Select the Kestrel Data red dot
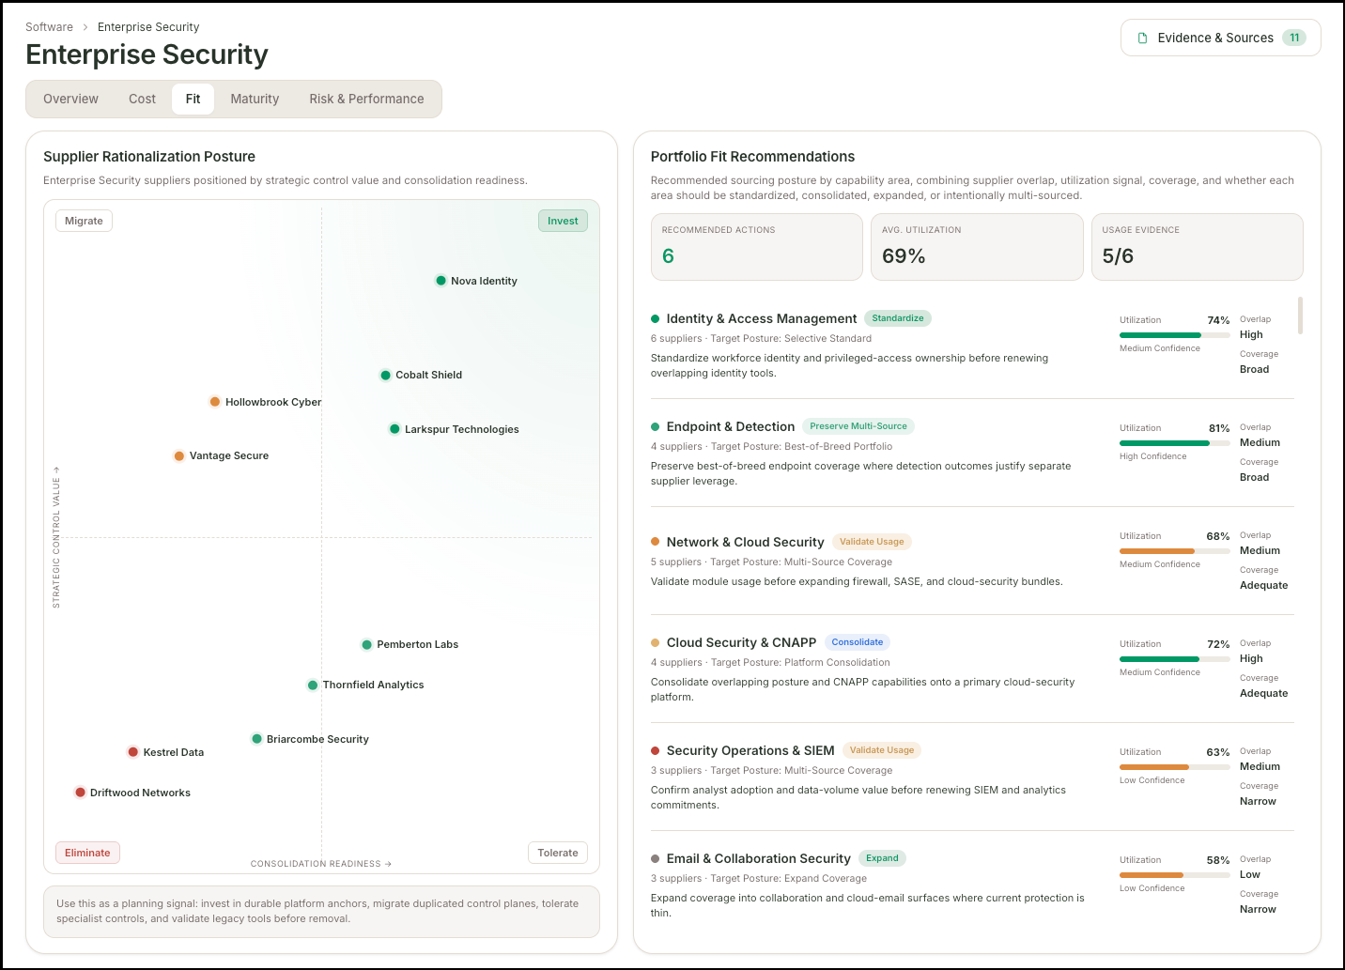The width and height of the screenshot is (1345, 970). click(x=133, y=752)
